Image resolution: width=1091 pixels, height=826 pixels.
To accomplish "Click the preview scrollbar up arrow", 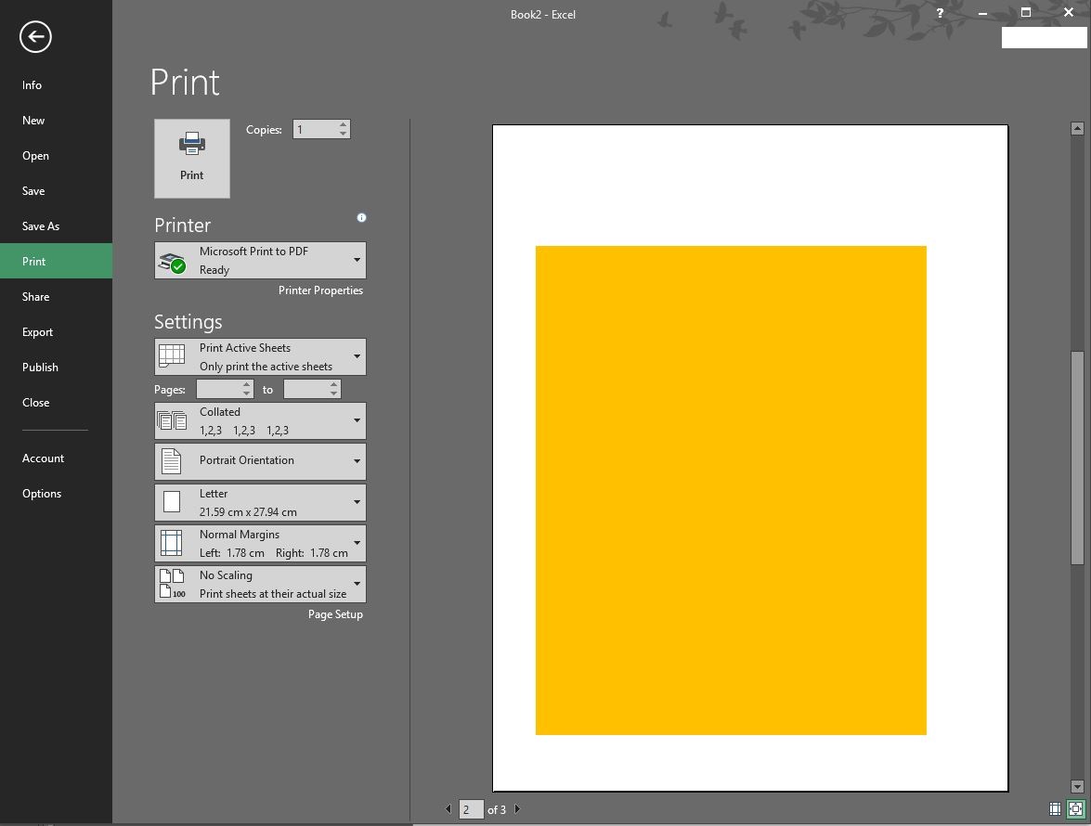I will (1077, 129).
